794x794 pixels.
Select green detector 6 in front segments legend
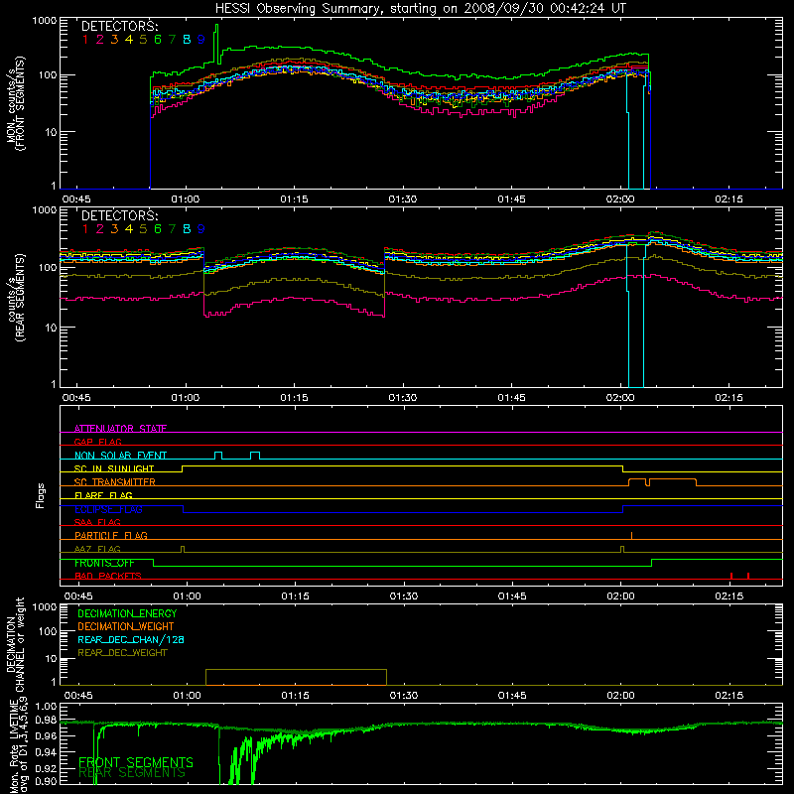[x=158, y=40]
